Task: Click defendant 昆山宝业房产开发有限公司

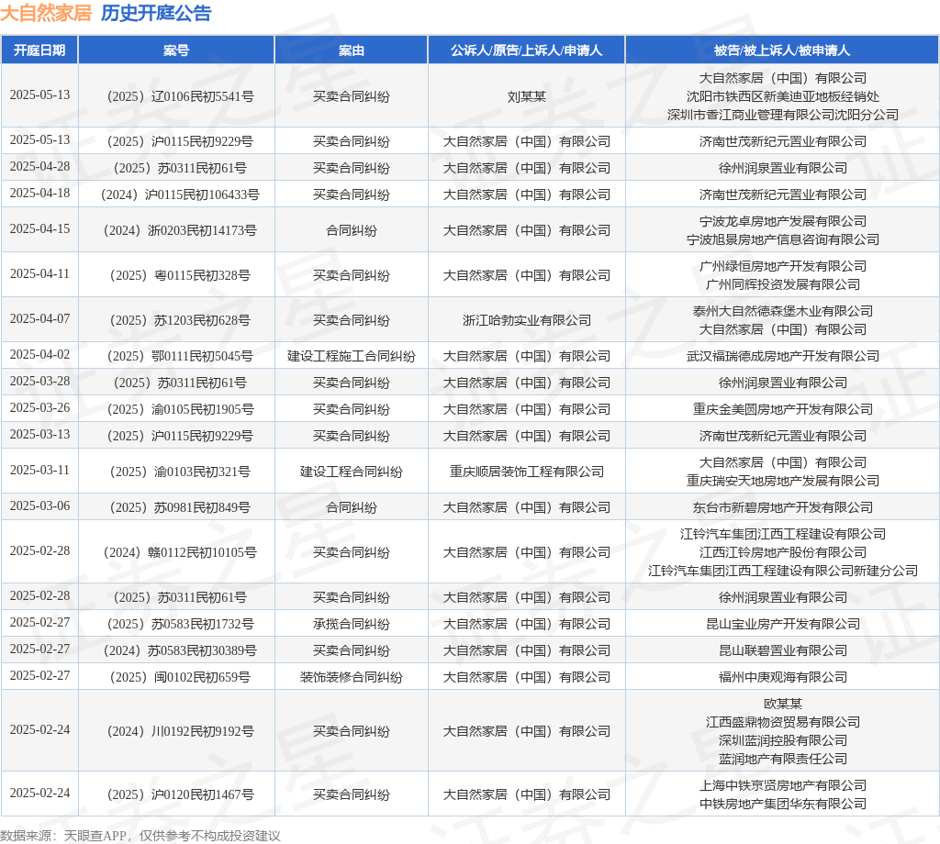Action: [782, 624]
